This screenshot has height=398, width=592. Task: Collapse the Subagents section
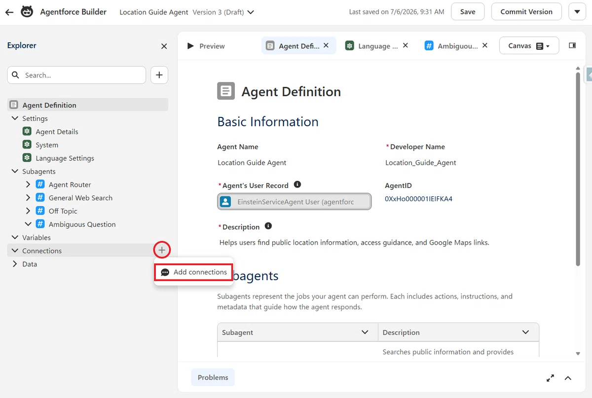[15, 171]
